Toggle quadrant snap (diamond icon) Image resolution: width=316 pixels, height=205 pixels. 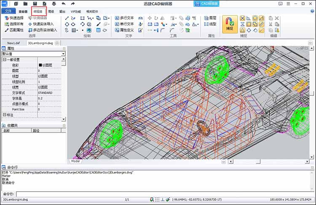[249, 30]
